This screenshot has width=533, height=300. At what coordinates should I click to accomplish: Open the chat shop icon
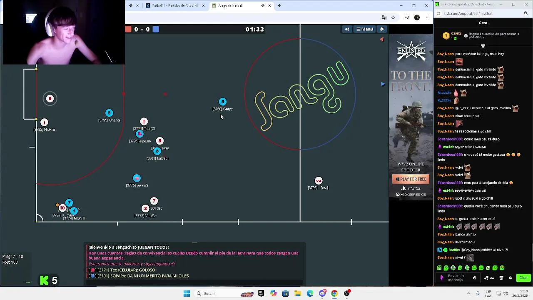coord(501,278)
